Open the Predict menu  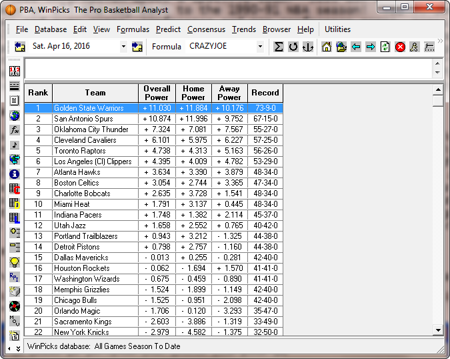168,29
